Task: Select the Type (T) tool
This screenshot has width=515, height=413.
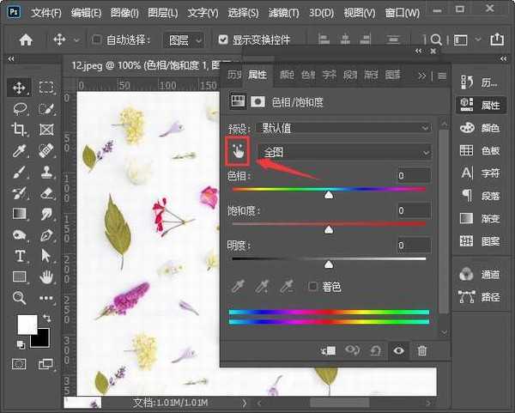Action: 19,256
